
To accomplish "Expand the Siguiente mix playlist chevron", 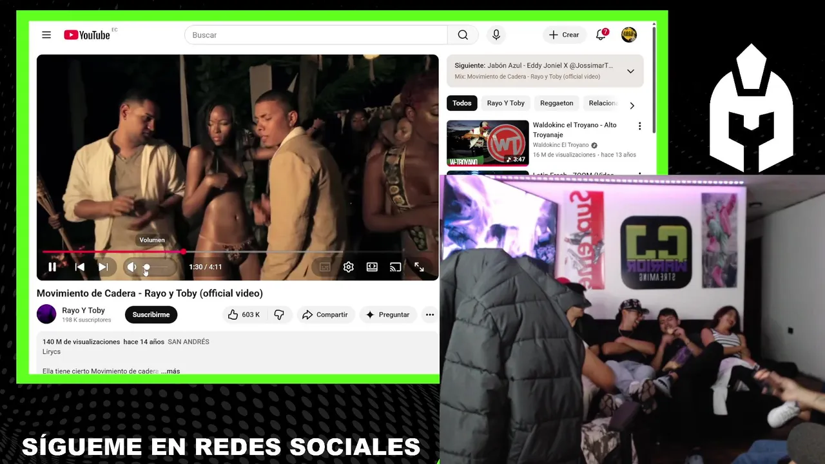I will pyautogui.click(x=630, y=71).
